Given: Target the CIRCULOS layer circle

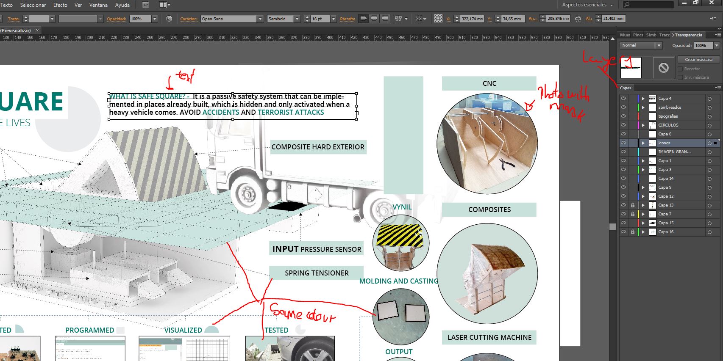Looking at the screenshot, I should pyautogui.click(x=709, y=125).
